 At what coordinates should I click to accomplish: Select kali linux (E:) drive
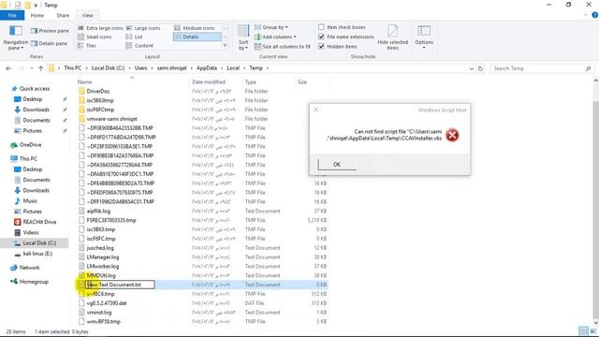click(34, 254)
